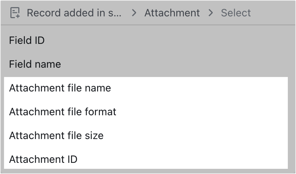Select Attachment file name from list
The width and height of the screenshot is (296, 174).
(146, 88)
